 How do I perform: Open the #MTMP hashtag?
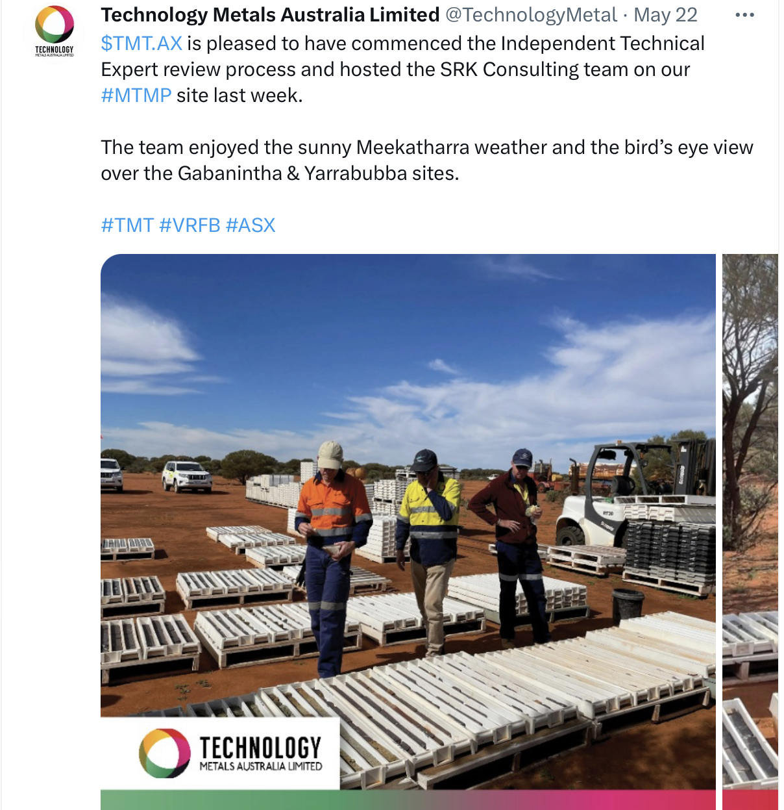click(136, 95)
